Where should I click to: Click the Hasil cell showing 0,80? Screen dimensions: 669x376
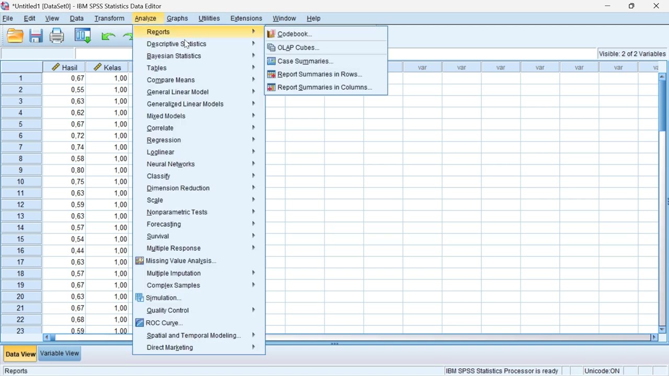[64, 170]
